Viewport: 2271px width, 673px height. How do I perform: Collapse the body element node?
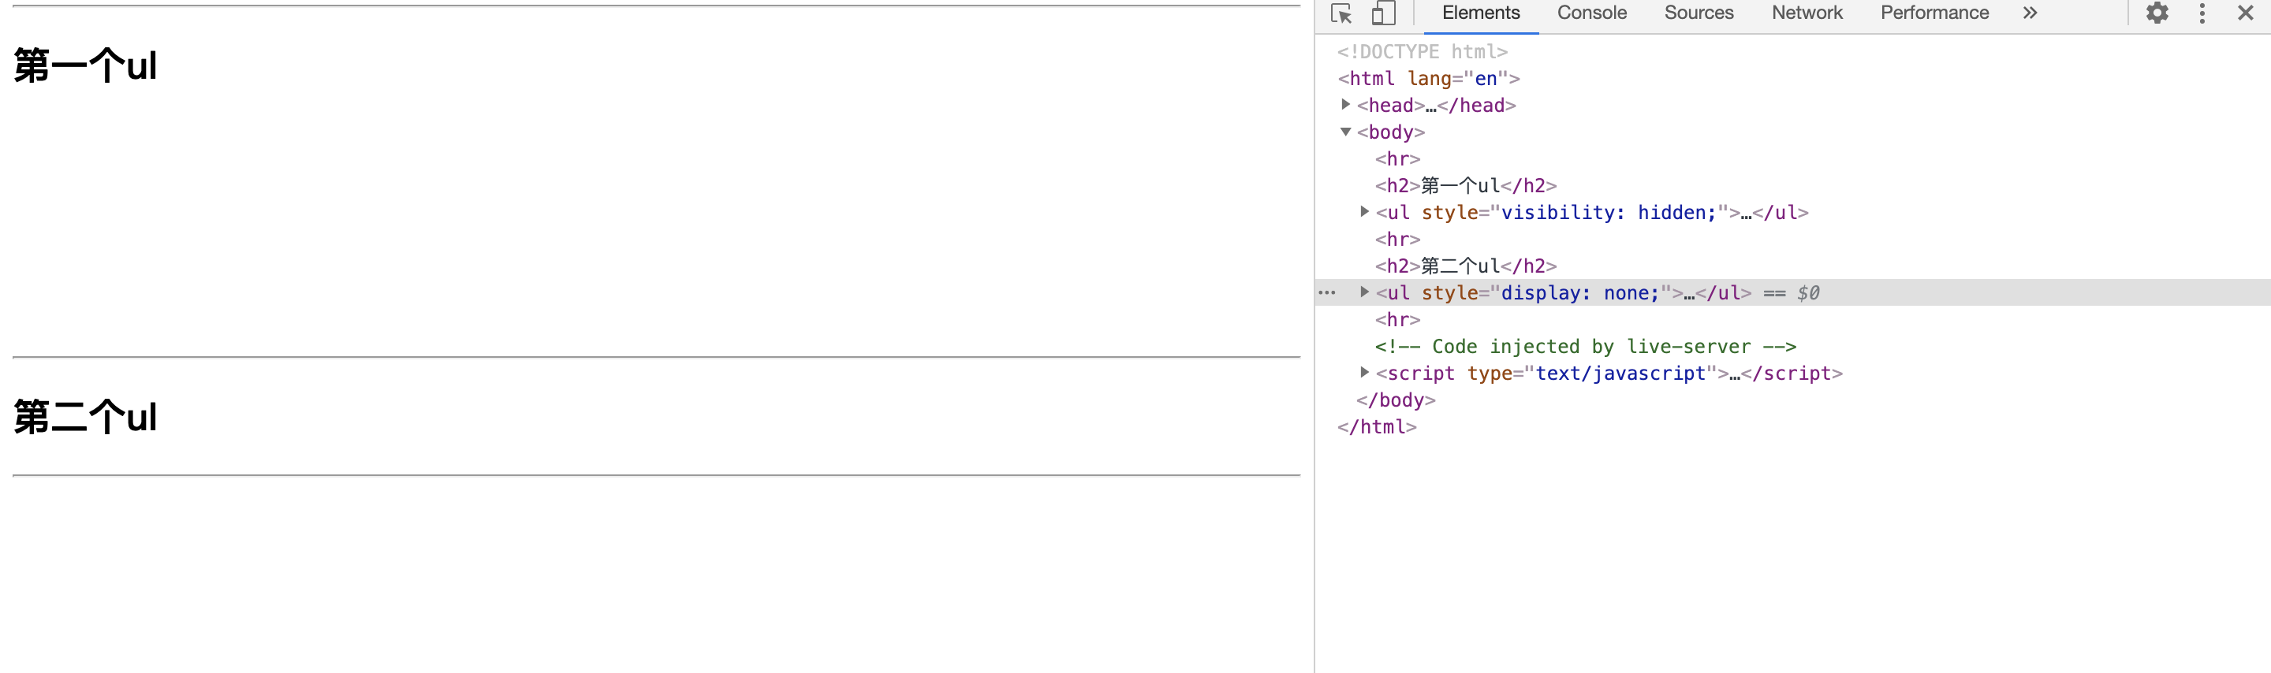pos(1345,132)
